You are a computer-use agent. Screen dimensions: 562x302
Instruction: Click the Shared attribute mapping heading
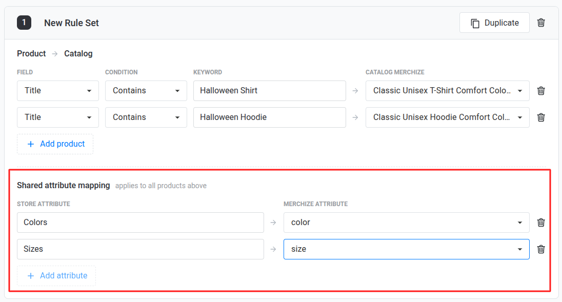coord(64,185)
